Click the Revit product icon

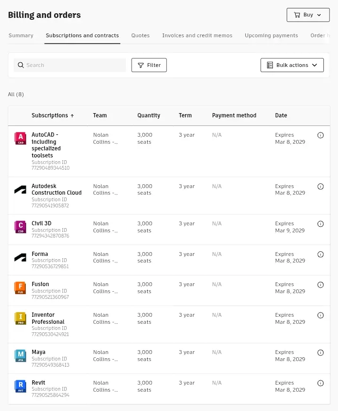(20, 386)
